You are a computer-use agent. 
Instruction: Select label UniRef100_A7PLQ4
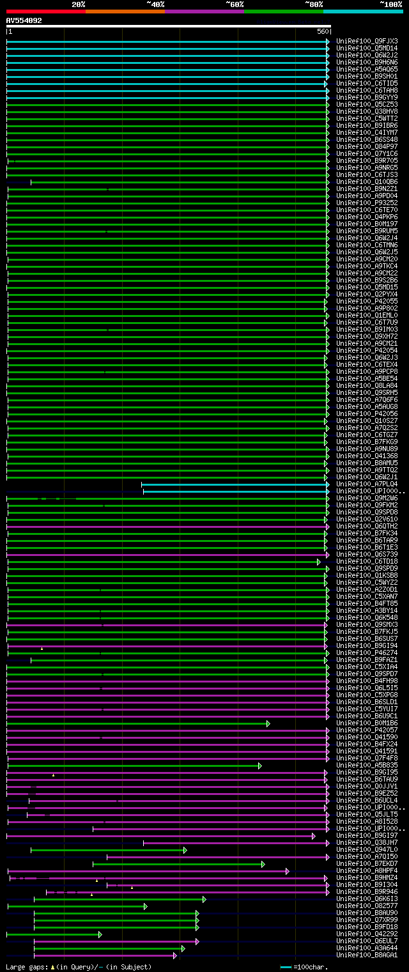pyautogui.click(x=367, y=484)
